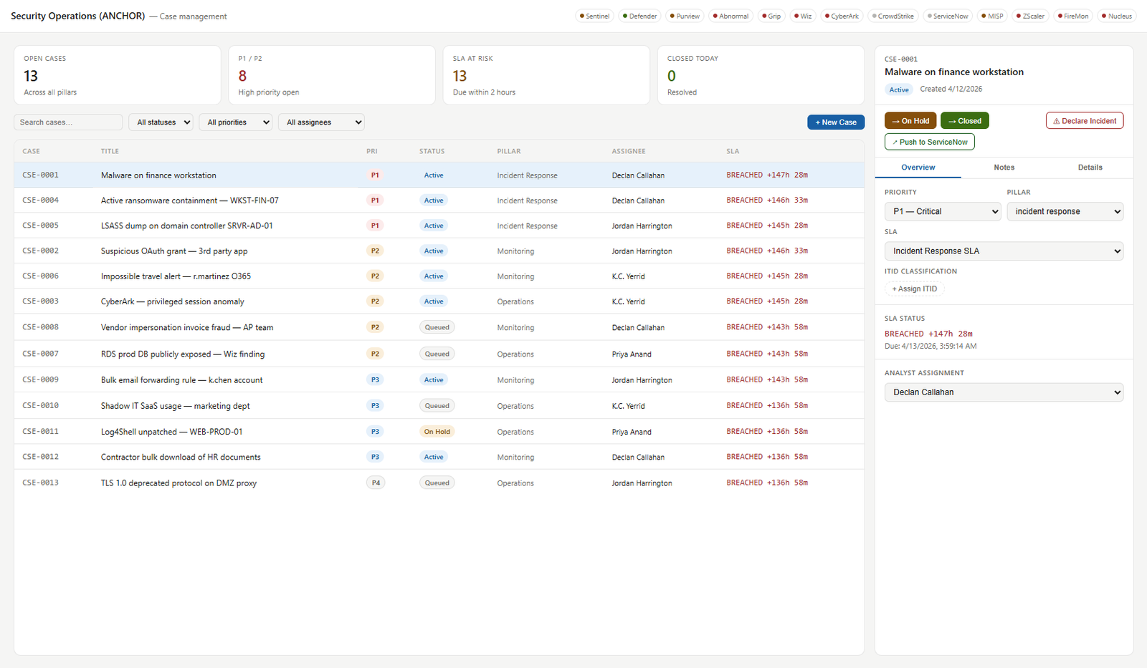1147x668 pixels.
Task: Open the Analyst Assignment dropdown
Action: pyautogui.click(x=1004, y=392)
